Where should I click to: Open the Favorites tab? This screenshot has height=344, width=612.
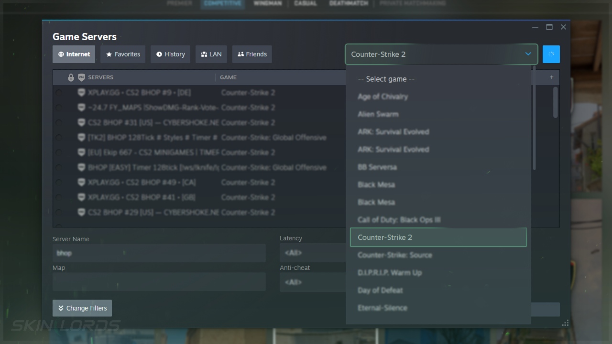coord(123,54)
